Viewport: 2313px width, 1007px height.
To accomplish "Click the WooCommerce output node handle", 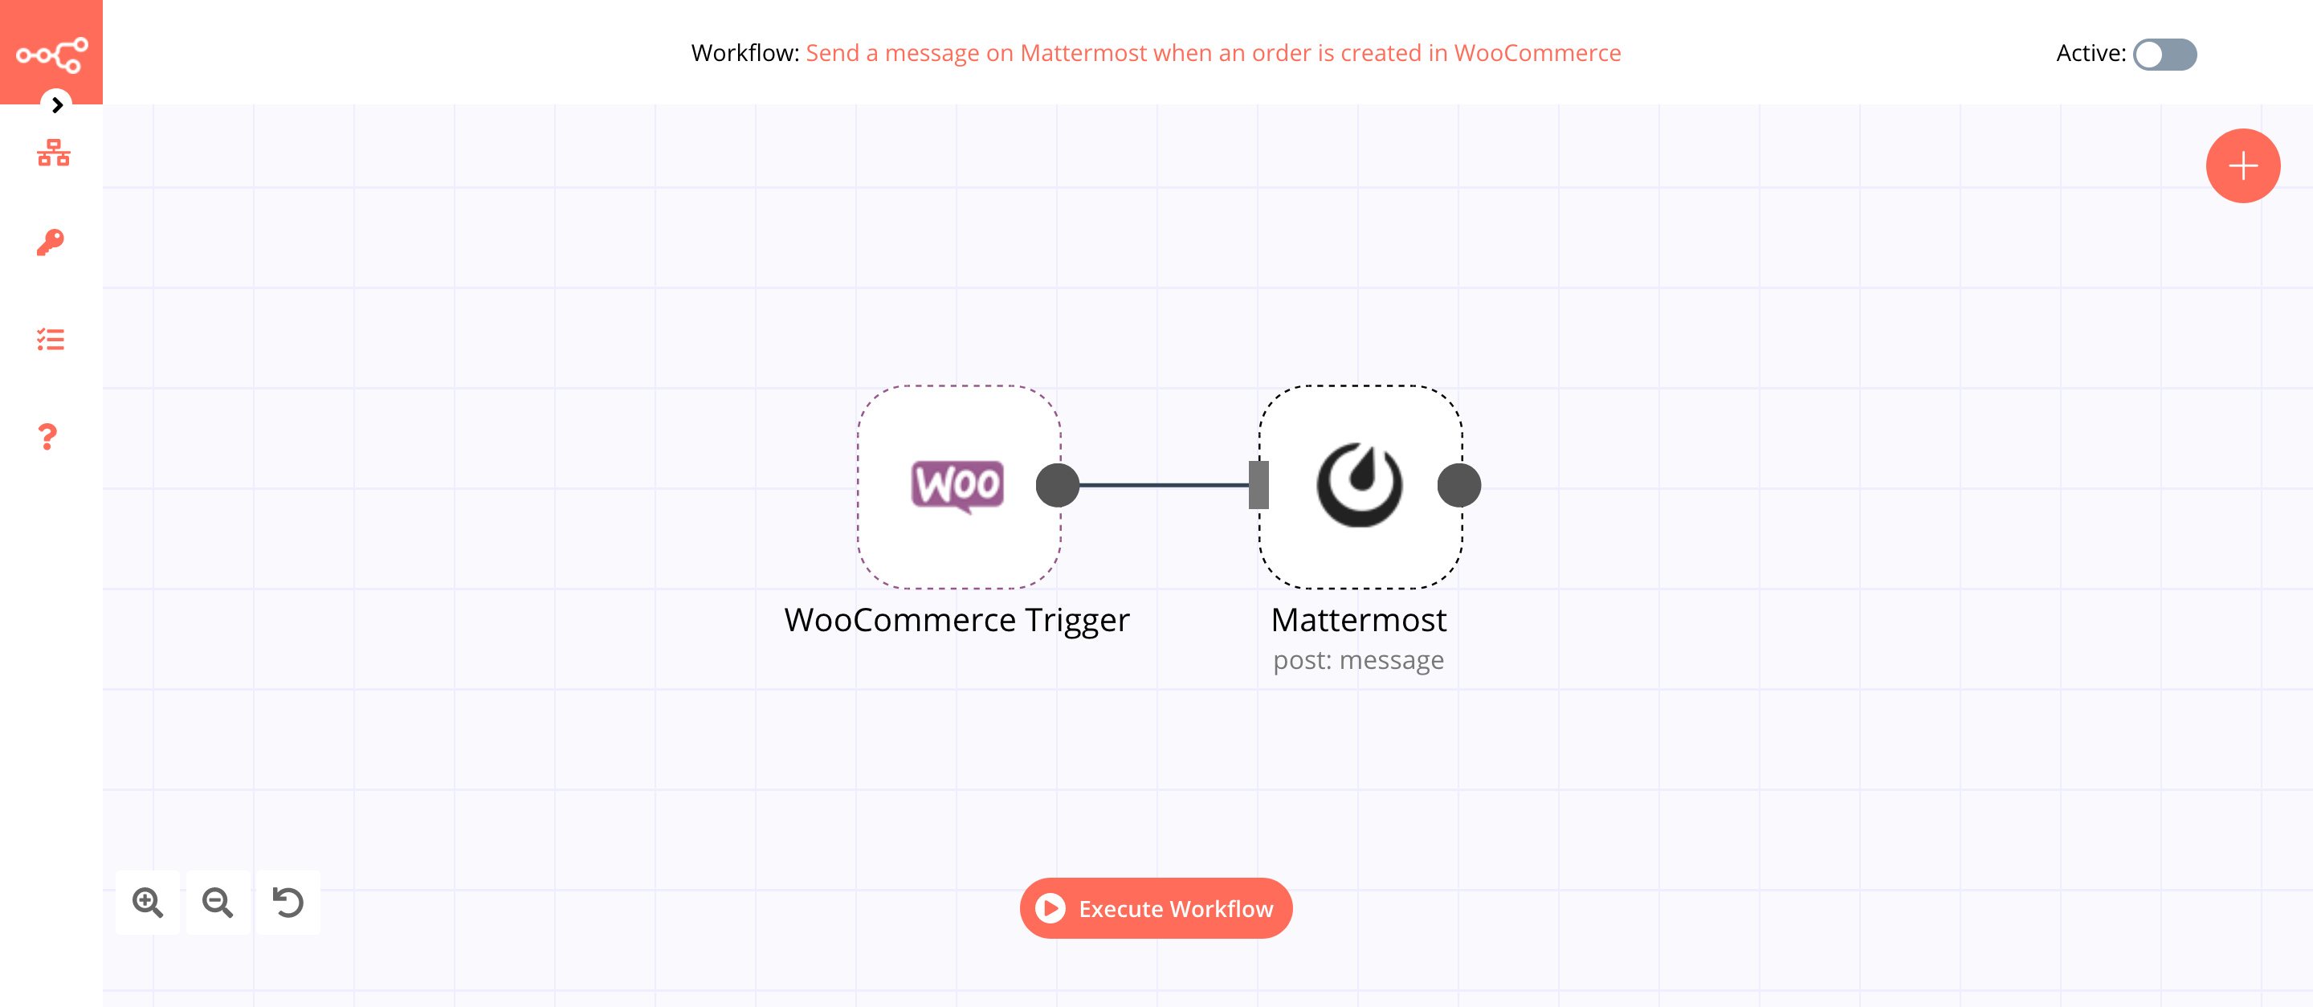I will (1058, 483).
